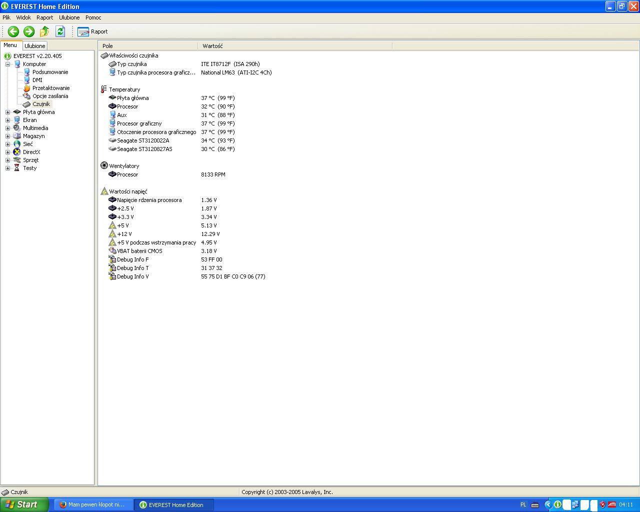Click the Komputer icon in tree
The height and width of the screenshot is (512, 640).
click(17, 64)
